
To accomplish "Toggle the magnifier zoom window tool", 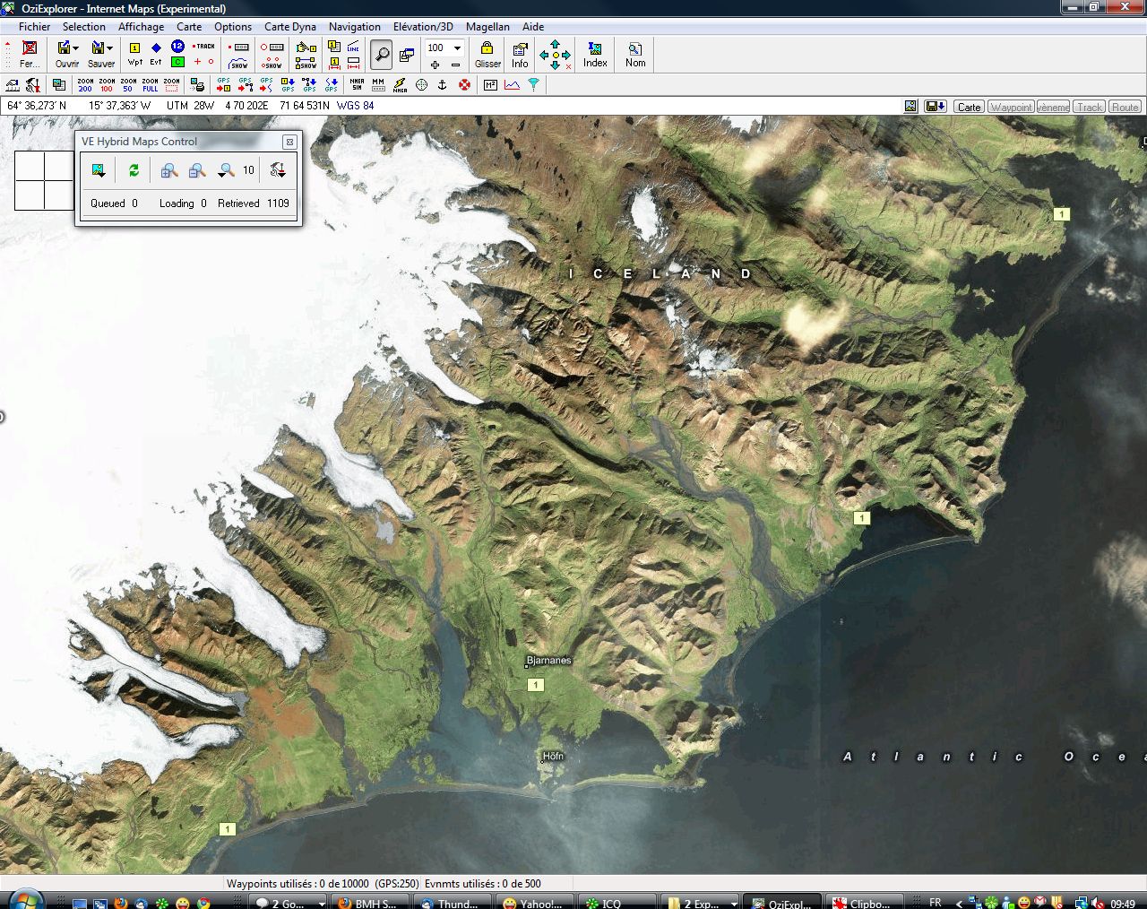I will [x=382, y=55].
